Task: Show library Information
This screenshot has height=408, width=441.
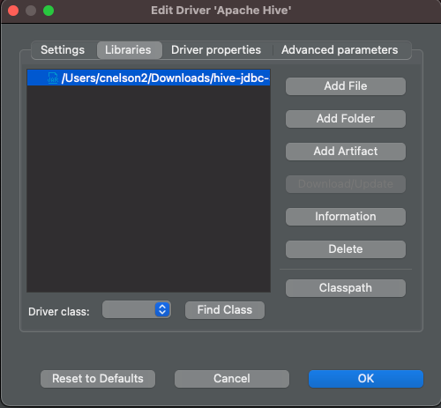Action: tap(346, 217)
